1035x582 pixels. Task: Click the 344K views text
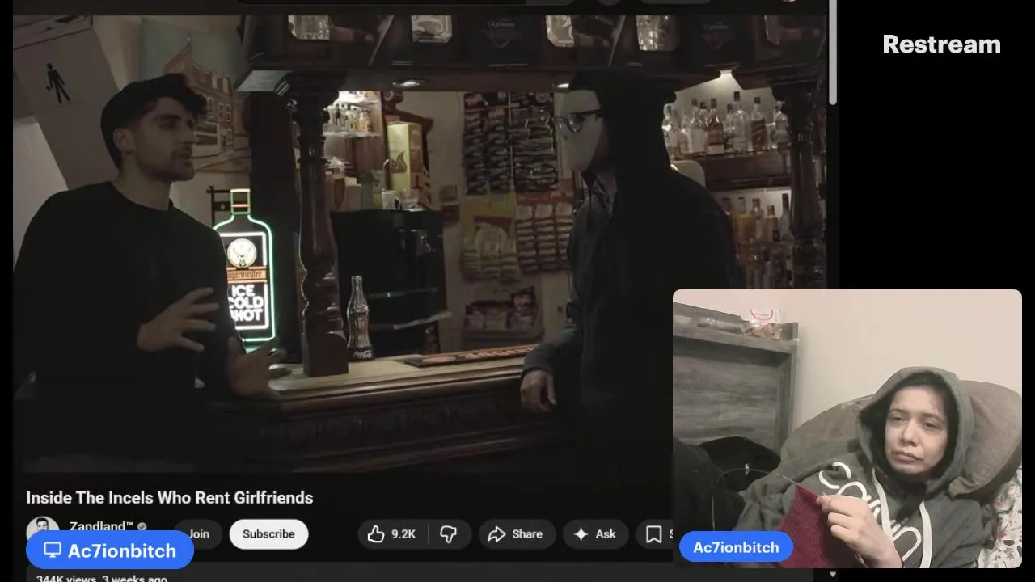(66, 578)
